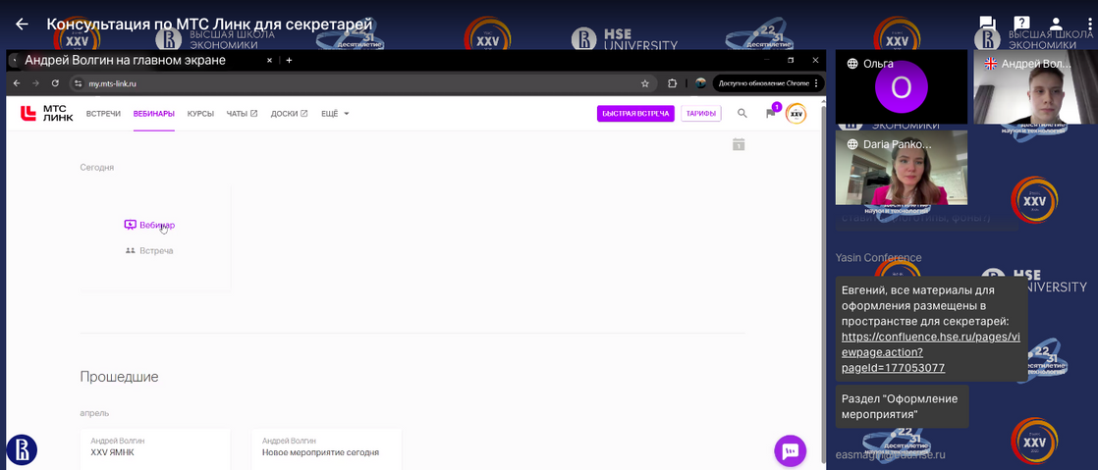Expand the ЕЩЁ dropdown menu

pos(335,113)
